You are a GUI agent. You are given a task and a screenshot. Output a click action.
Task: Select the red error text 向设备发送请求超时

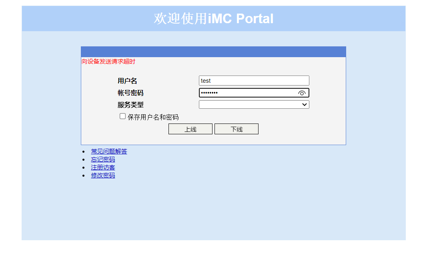108,62
